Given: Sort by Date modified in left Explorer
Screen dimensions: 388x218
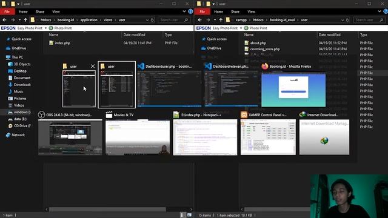Looking at the screenshot, I should tap(135, 35).
